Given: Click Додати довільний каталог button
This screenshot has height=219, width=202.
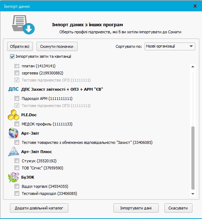Looking at the screenshot, I should [x=39, y=208].
